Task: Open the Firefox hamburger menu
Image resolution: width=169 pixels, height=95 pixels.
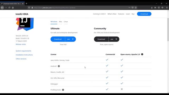Action: (167, 8)
